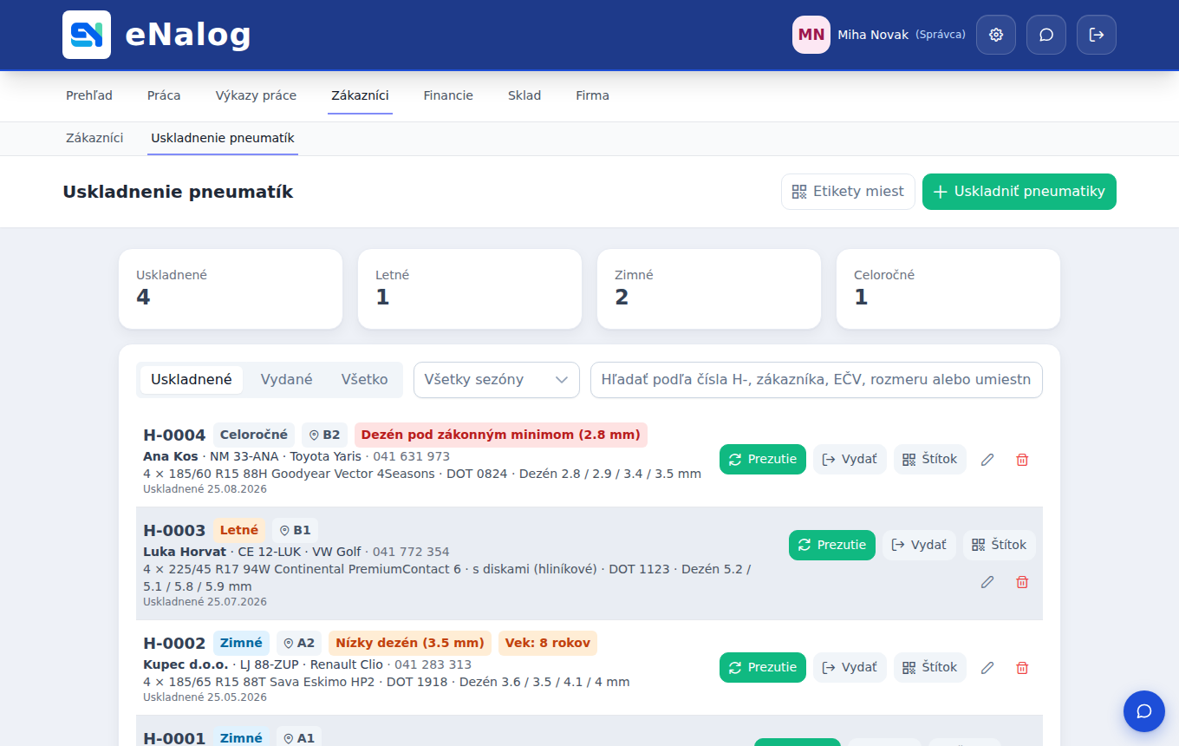The image size is (1179, 746).
Task: Open messages icon in the header
Action: click(x=1046, y=35)
